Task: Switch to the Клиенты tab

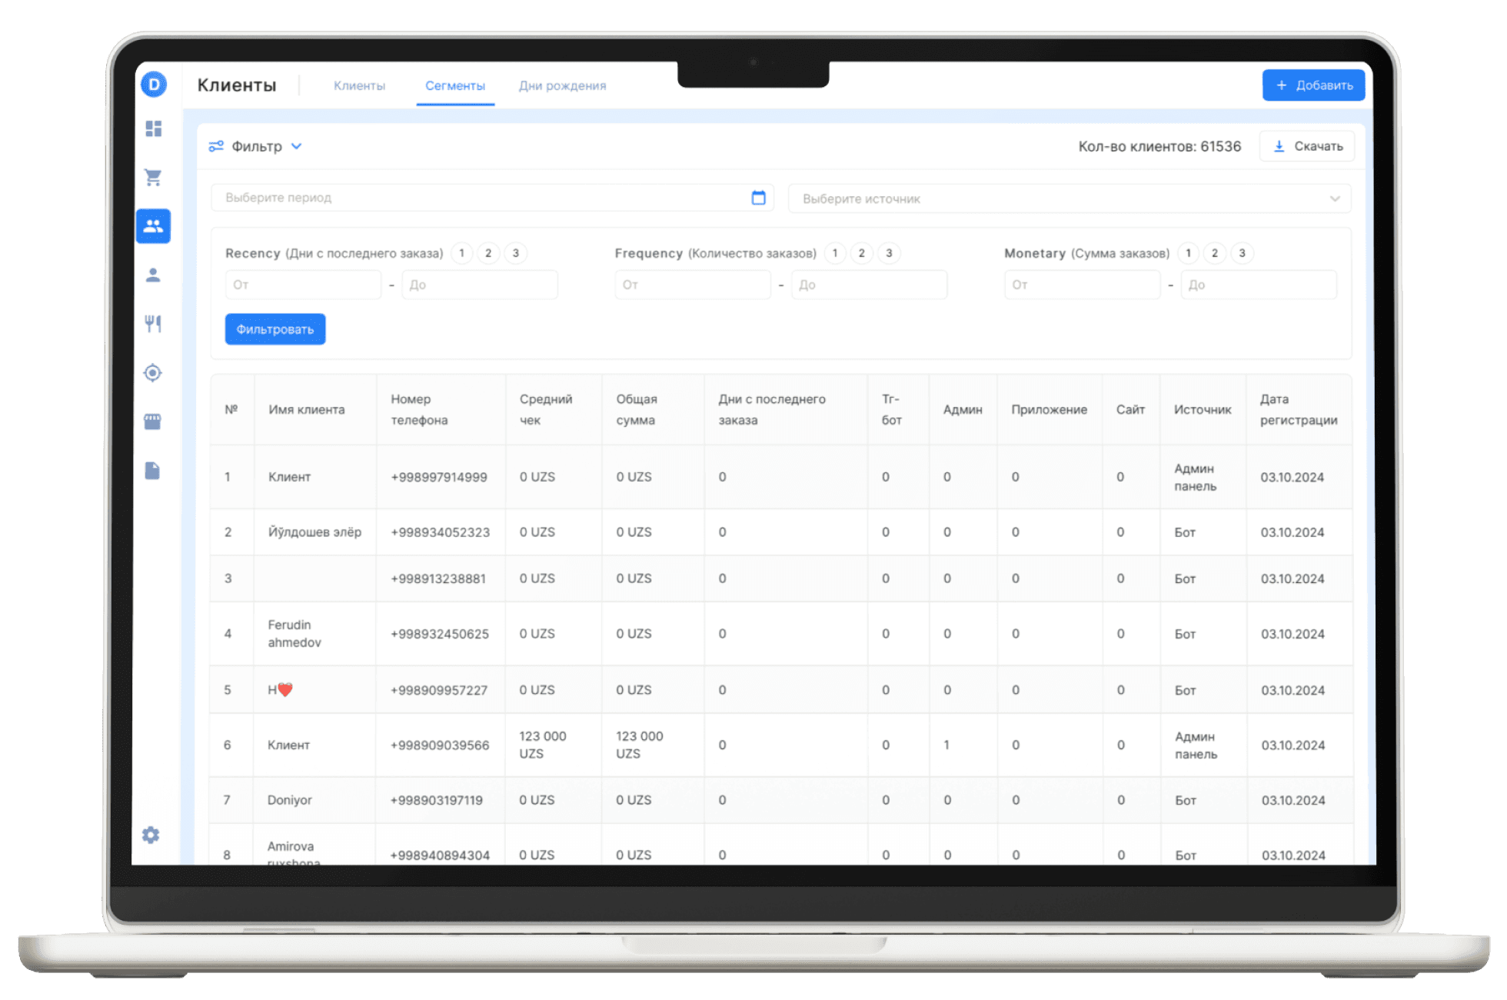Action: point(359,85)
